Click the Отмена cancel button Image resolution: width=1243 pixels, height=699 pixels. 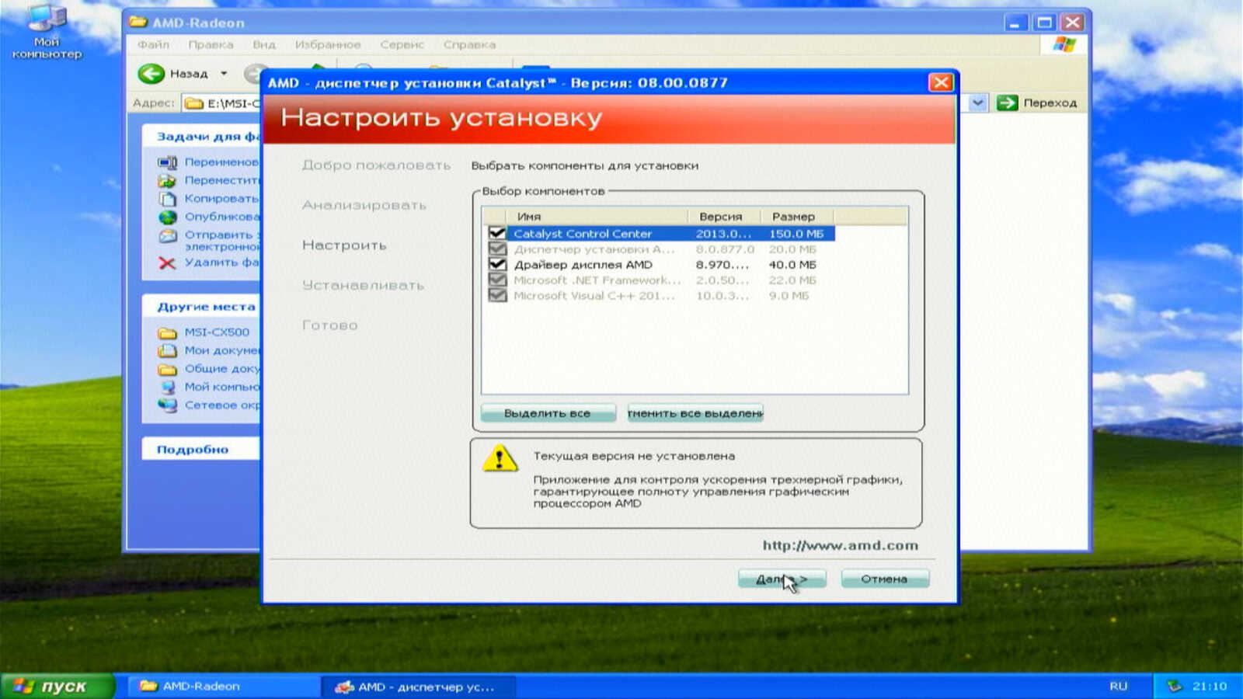[x=884, y=579]
